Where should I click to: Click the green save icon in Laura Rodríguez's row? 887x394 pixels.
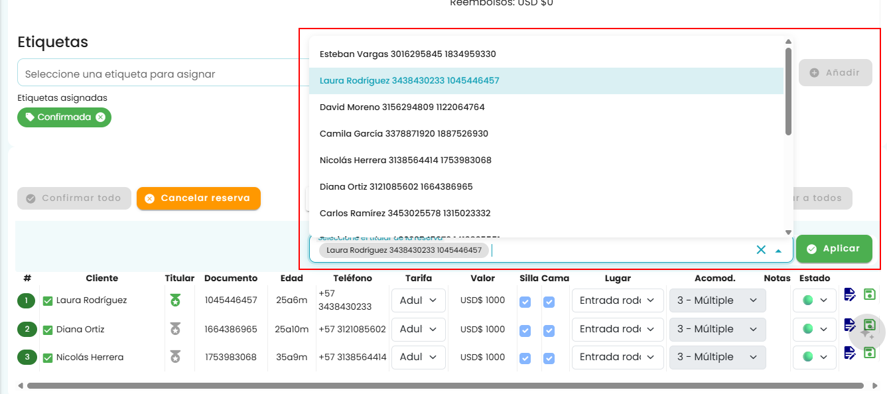point(869,295)
